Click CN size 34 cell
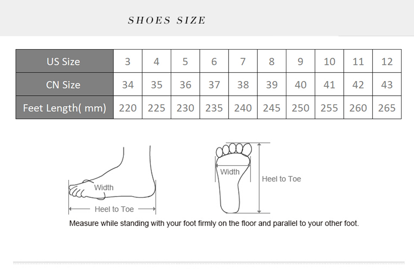The image size is (414, 269). (x=128, y=85)
